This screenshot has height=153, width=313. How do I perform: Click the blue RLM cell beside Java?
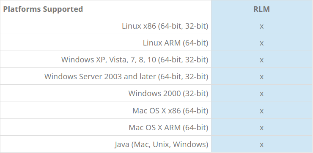click(262, 144)
